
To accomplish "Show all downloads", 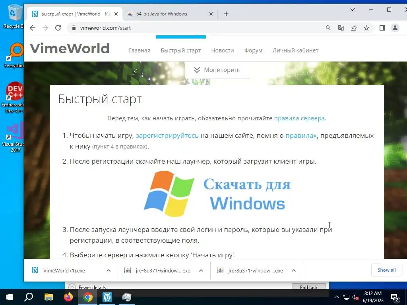I will pyautogui.click(x=386, y=270).
